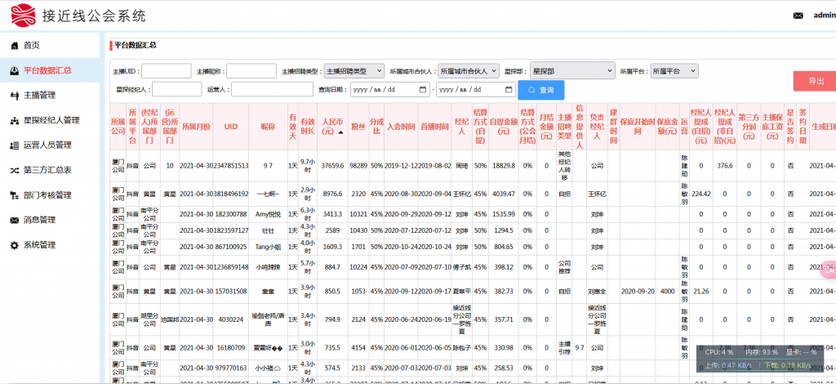The image size is (836, 384).
Task: Open the mail envelope icon beside admin
Action: pos(798,16)
